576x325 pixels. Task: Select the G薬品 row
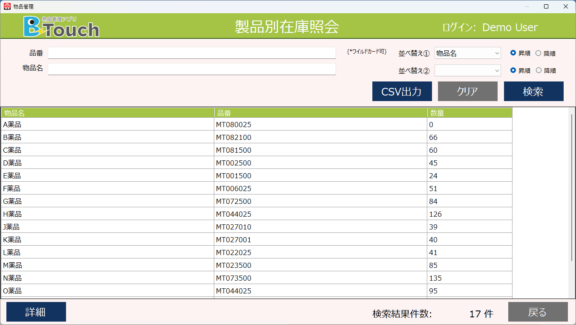[x=256, y=201]
